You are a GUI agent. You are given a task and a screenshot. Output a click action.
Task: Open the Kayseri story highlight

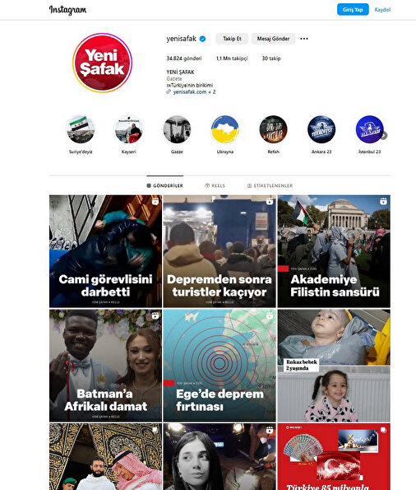pos(128,129)
